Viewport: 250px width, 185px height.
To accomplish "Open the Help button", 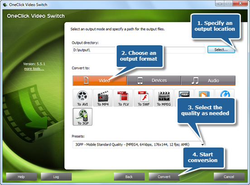I will pos(21,177).
